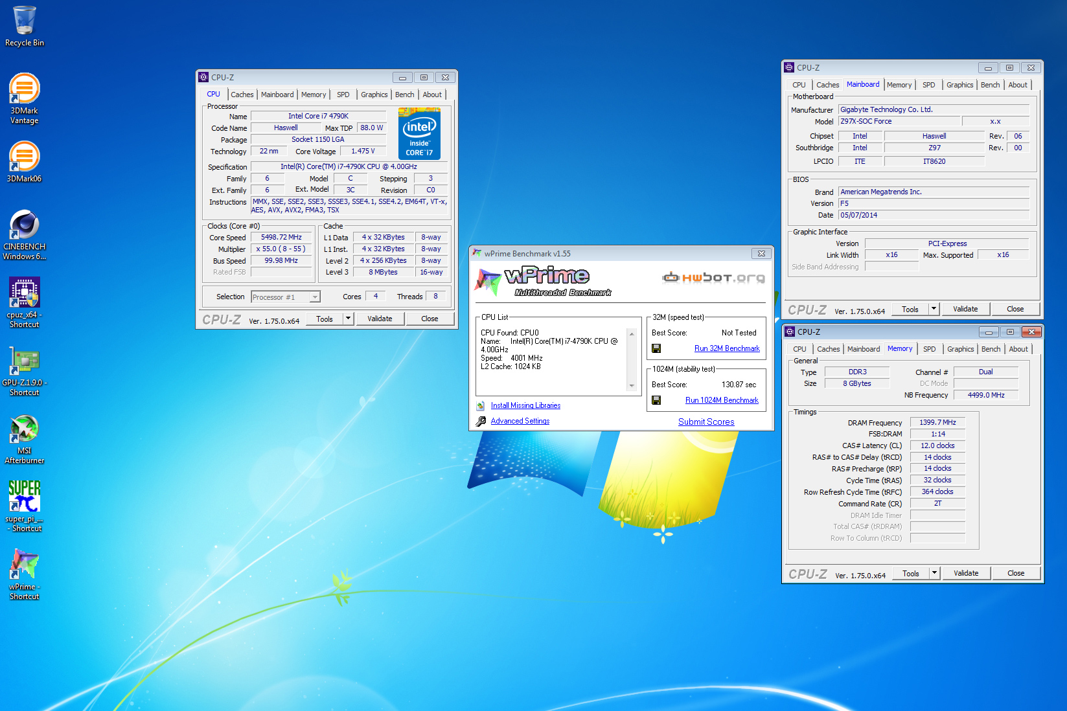Click save icon under 1024M test

click(x=656, y=400)
